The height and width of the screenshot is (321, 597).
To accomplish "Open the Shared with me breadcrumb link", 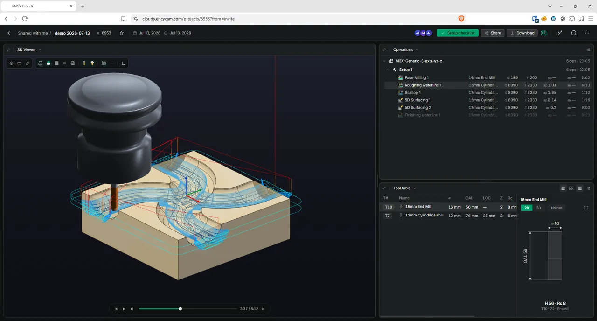I will (33, 33).
